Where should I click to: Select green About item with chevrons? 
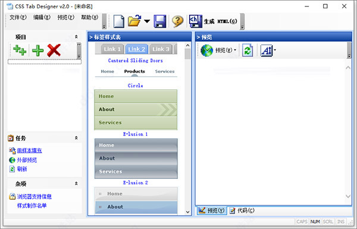coord(136,109)
